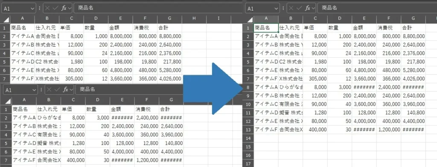Click the Cancel X icon in right workbook formula bar
This screenshot has height=167, width=437.
point(291,8)
